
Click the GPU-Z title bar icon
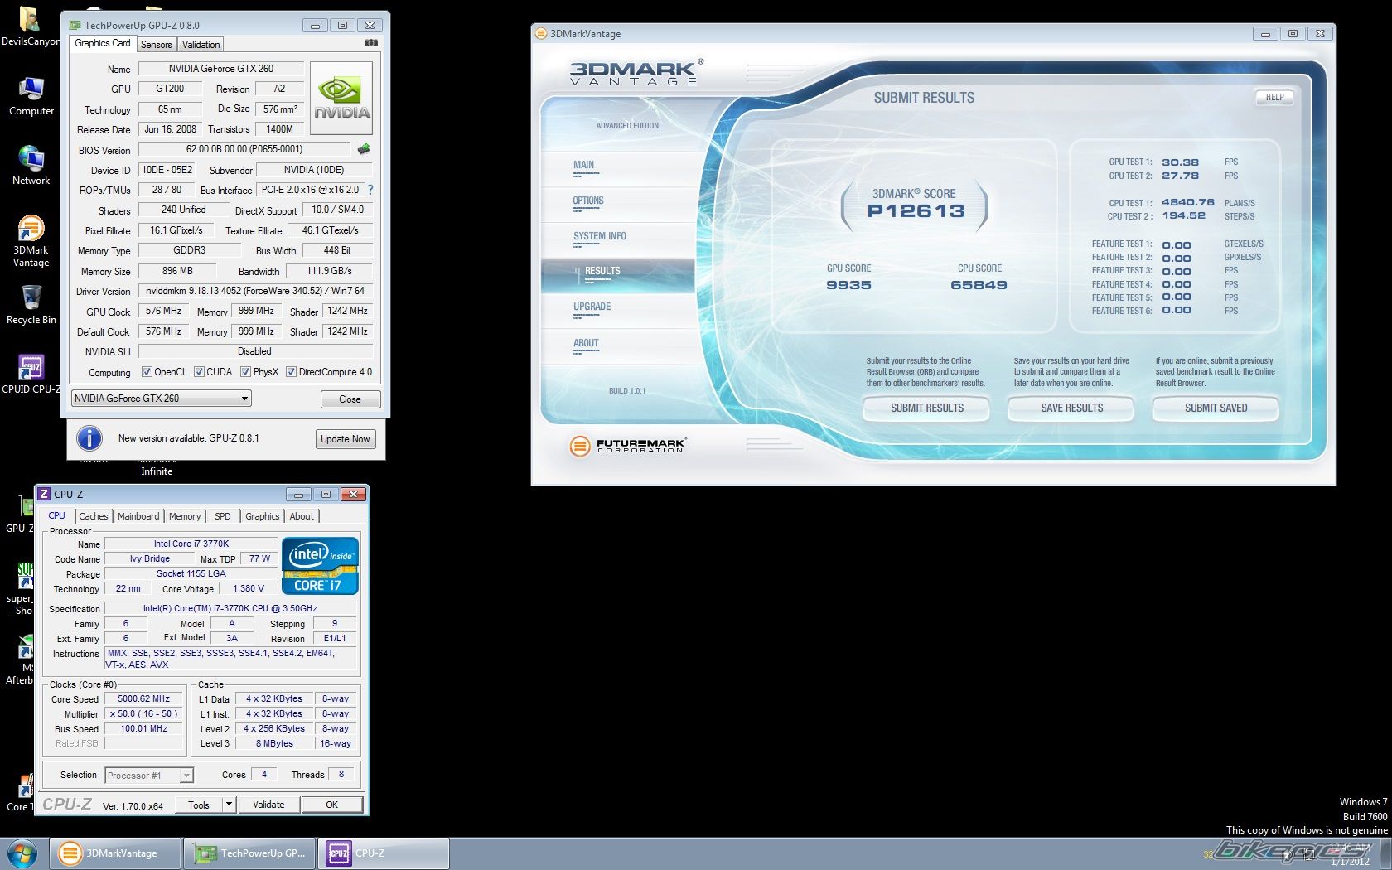point(75,25)
